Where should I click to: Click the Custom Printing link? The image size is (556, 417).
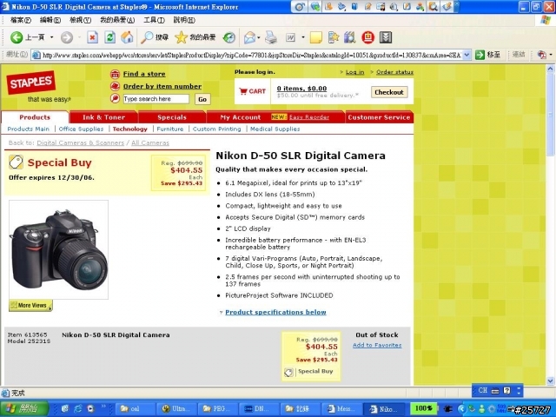click(x=216, y=129)
